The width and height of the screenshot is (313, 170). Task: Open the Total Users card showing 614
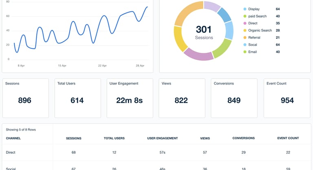[78, 98]
